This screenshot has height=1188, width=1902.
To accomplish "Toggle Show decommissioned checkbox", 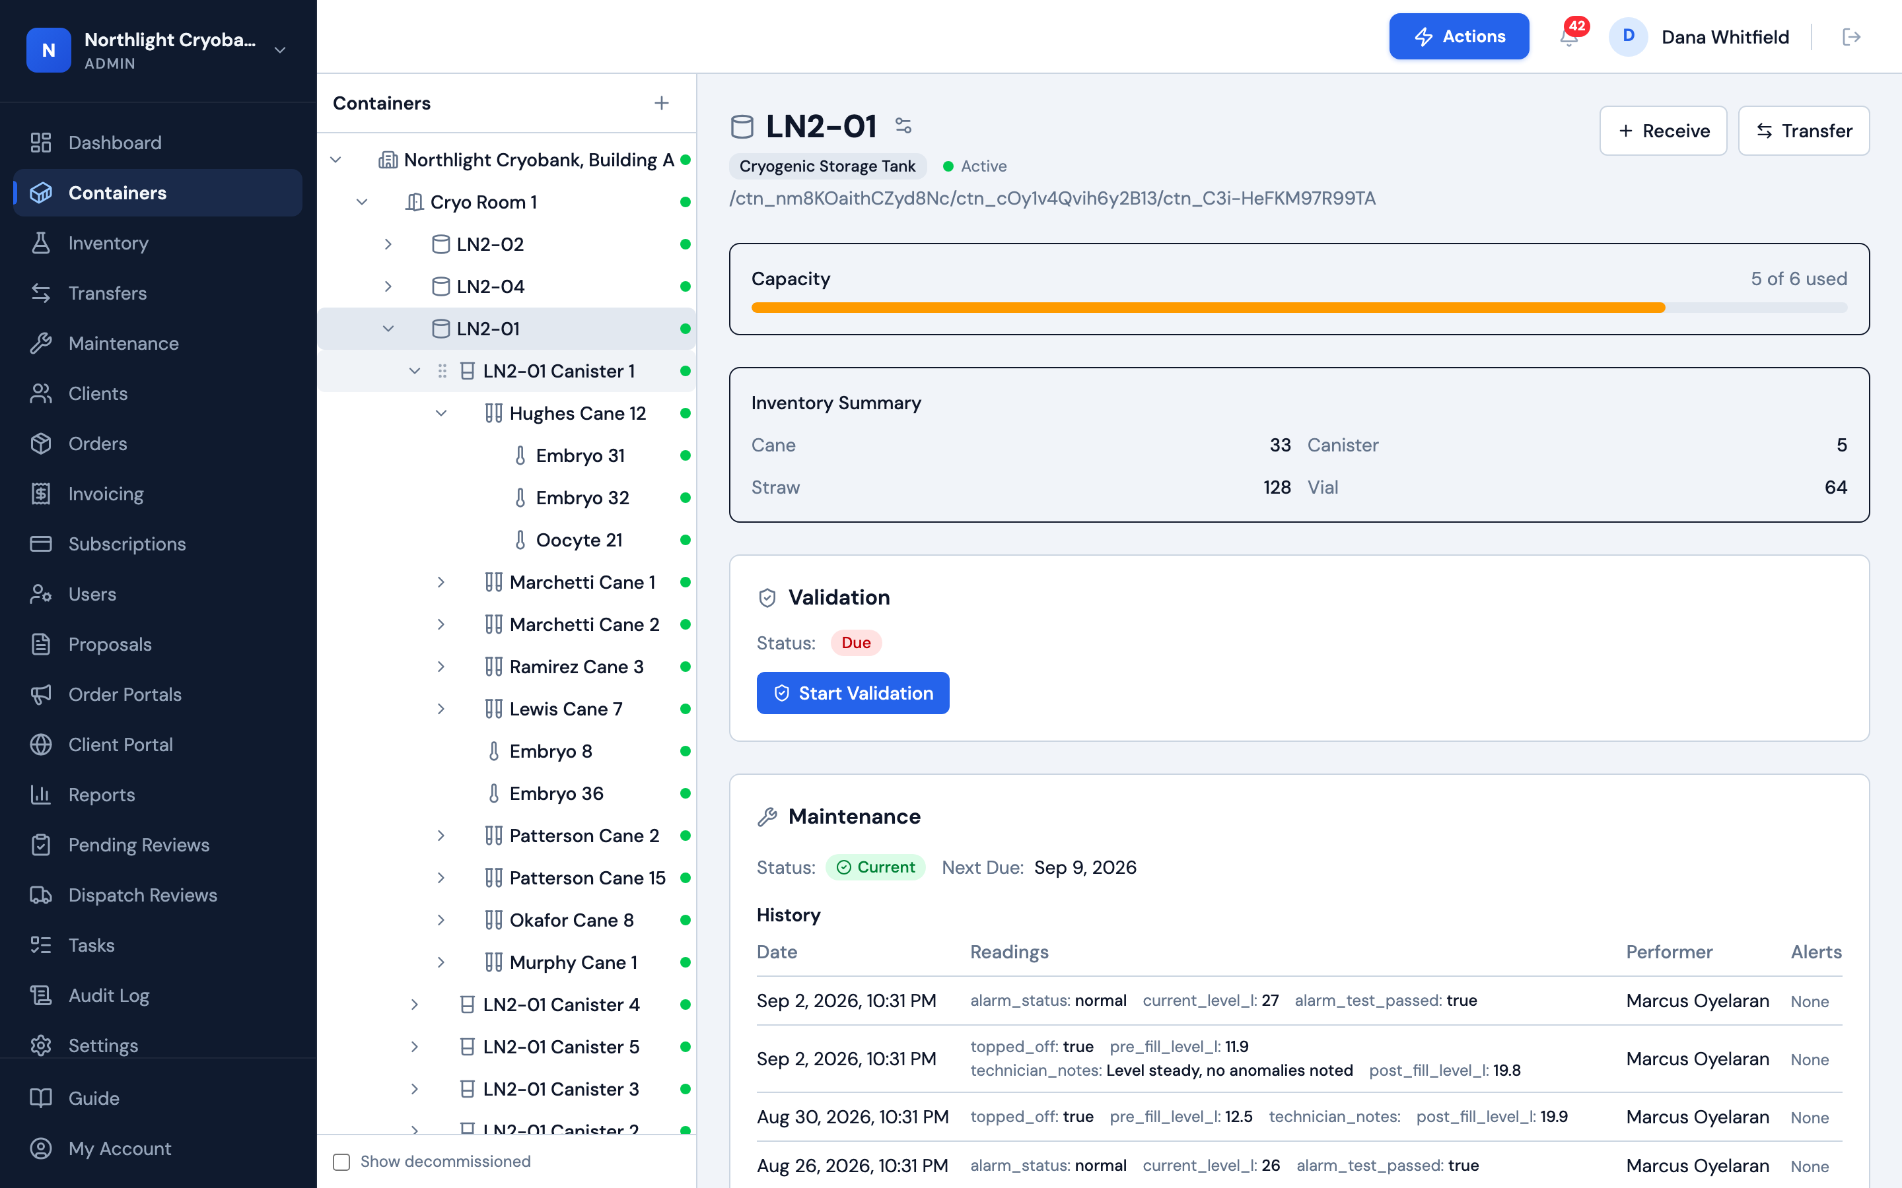I will pyautogui.click(x=342, y=1162).
